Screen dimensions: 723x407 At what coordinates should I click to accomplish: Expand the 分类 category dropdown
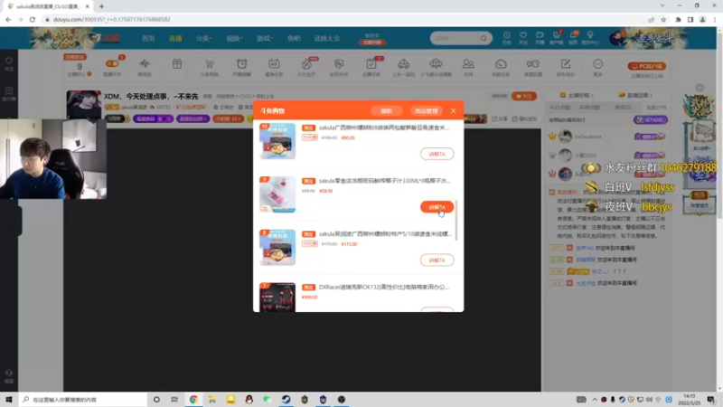[x=203, y=38]
